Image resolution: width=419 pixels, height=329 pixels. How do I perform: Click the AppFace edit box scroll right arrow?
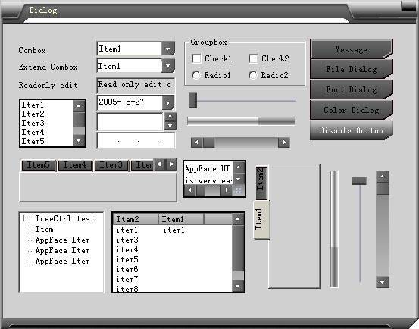point(227,190)
